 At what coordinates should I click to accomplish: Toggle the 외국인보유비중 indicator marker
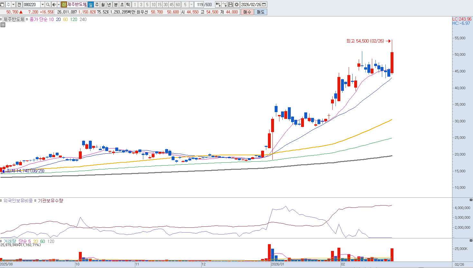[2, 201]
